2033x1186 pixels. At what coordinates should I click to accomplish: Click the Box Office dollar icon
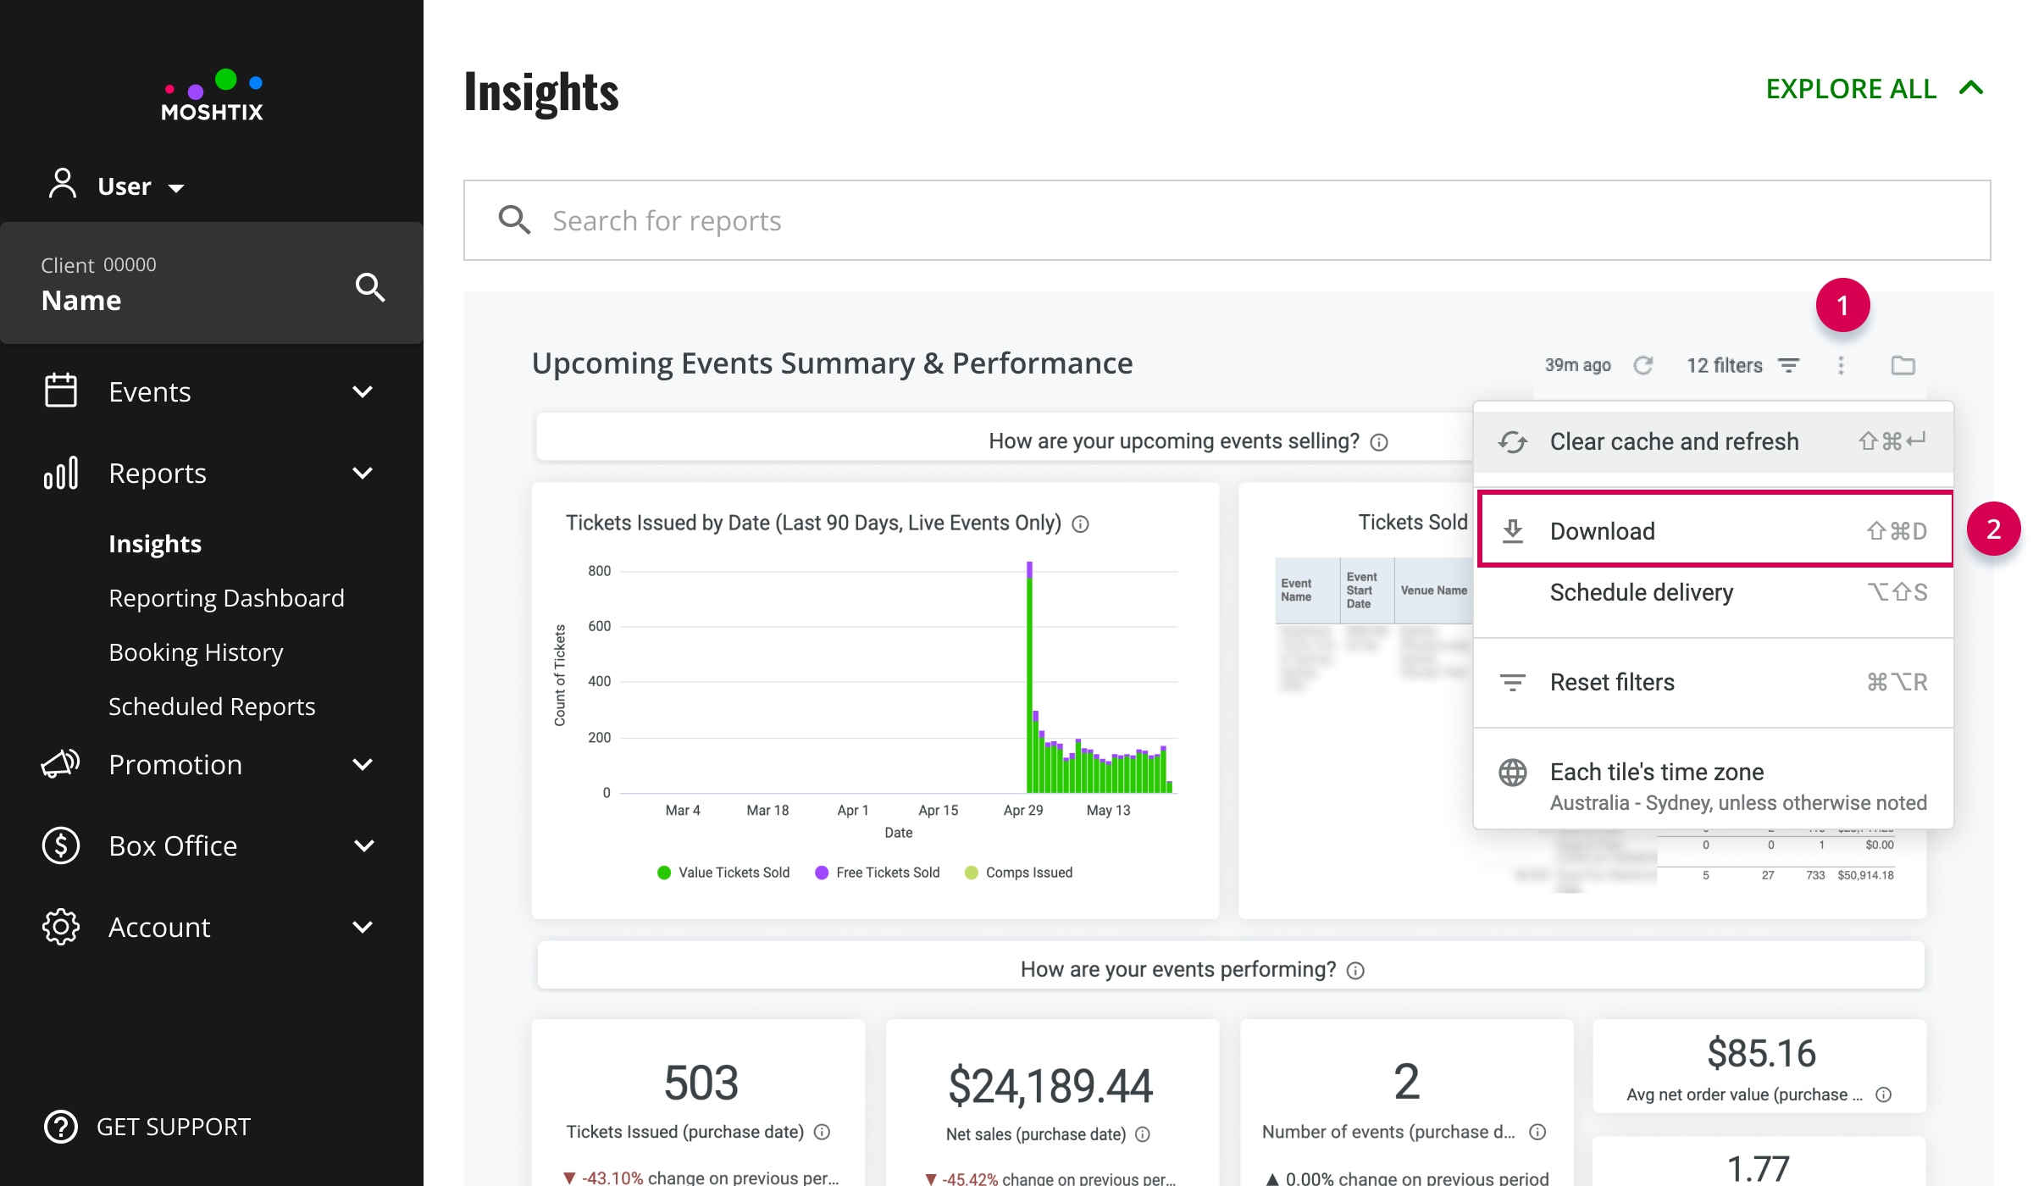(61, 845)
